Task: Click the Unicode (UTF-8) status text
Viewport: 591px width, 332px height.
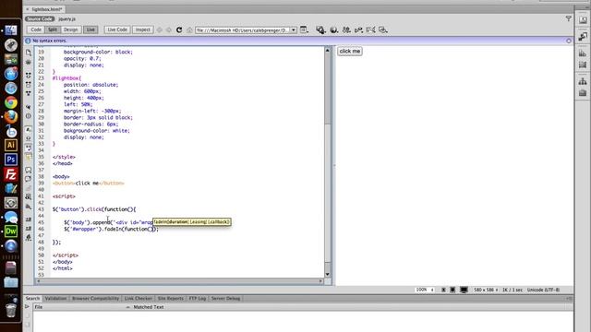Action: pos(543,290)
